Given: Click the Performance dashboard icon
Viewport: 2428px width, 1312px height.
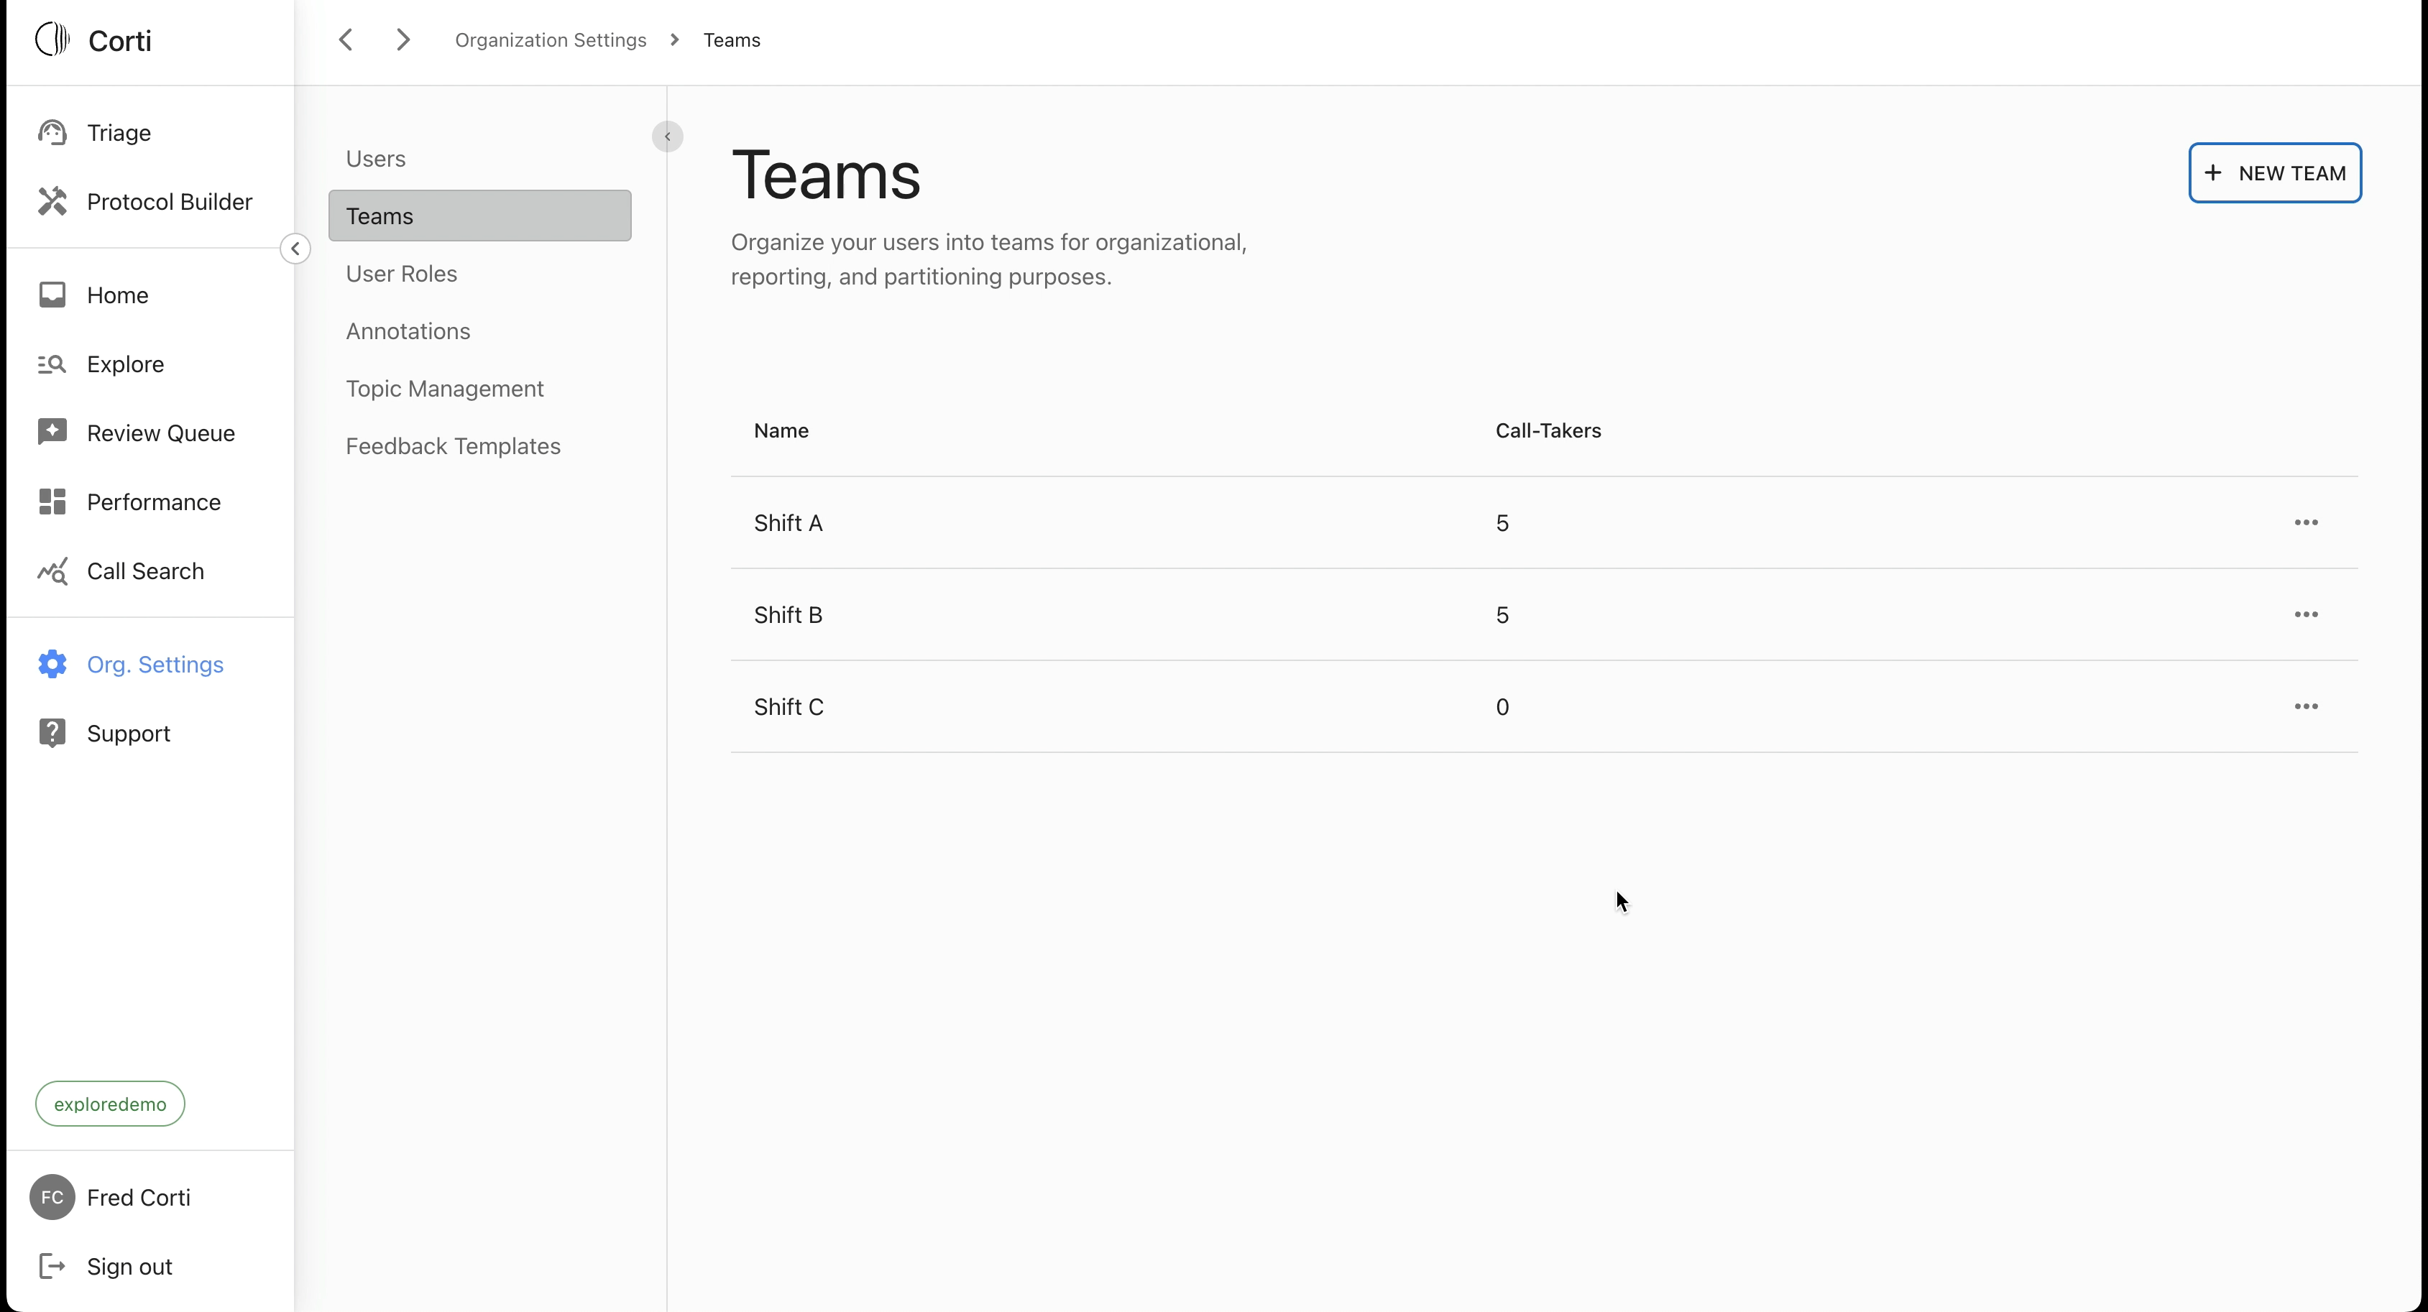Looking at the screenshot, I should (52, 502).
